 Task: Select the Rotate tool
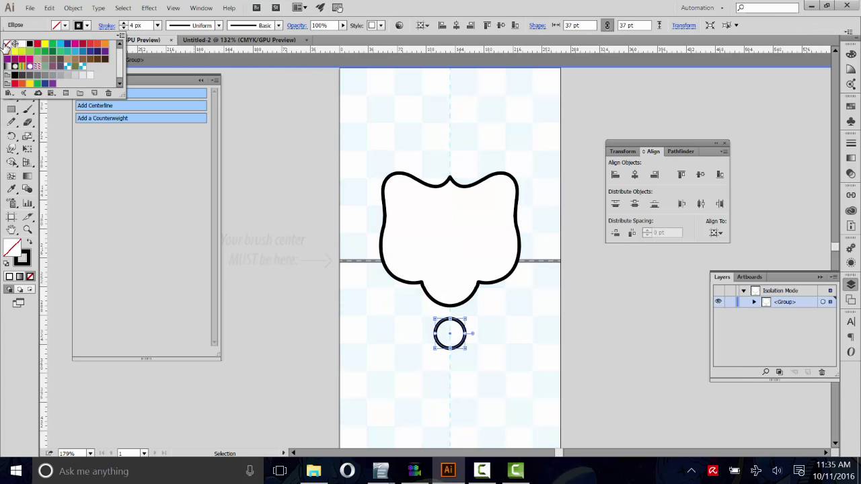pos(11,135)
